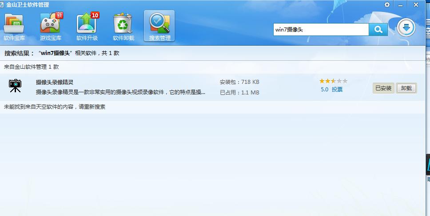Close the 金山卫士软件管理 window
Screen dimensions: 430x216
416,4
